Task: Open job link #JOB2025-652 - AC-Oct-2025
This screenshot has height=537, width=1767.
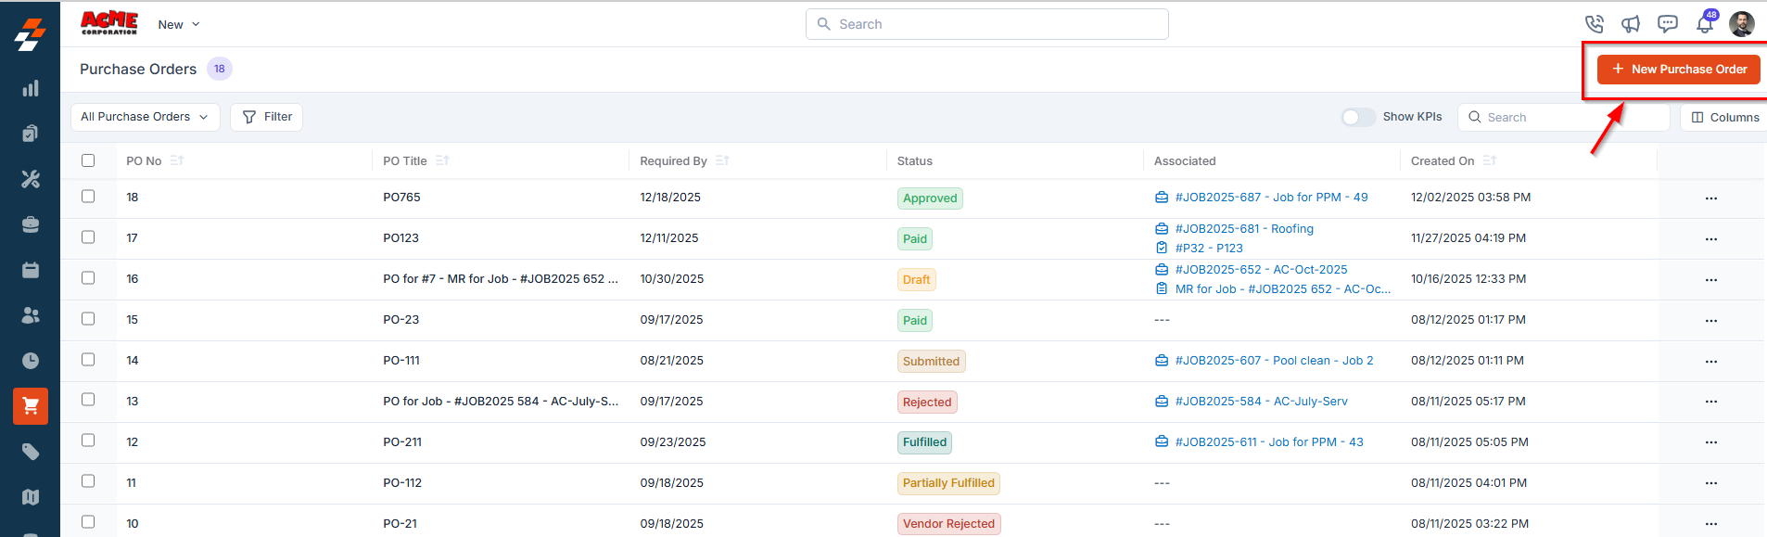Action: tap(1261, 270)
